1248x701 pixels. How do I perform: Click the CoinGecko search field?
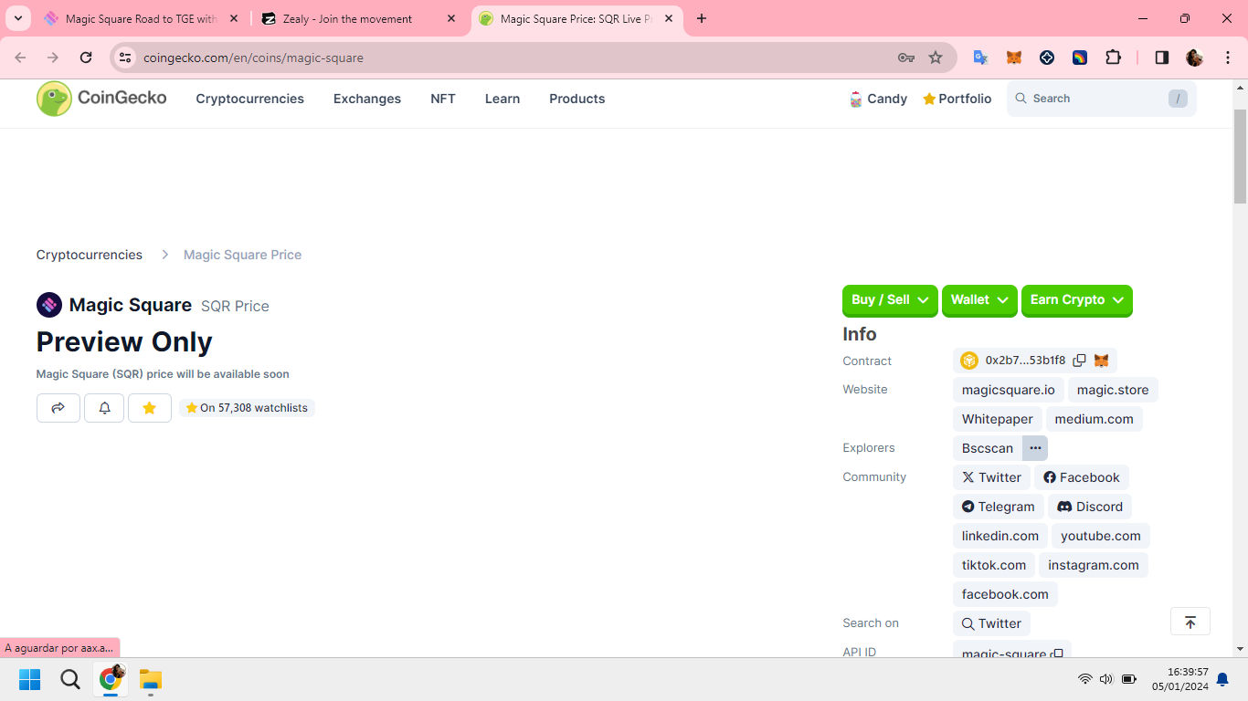[1096, 99]
